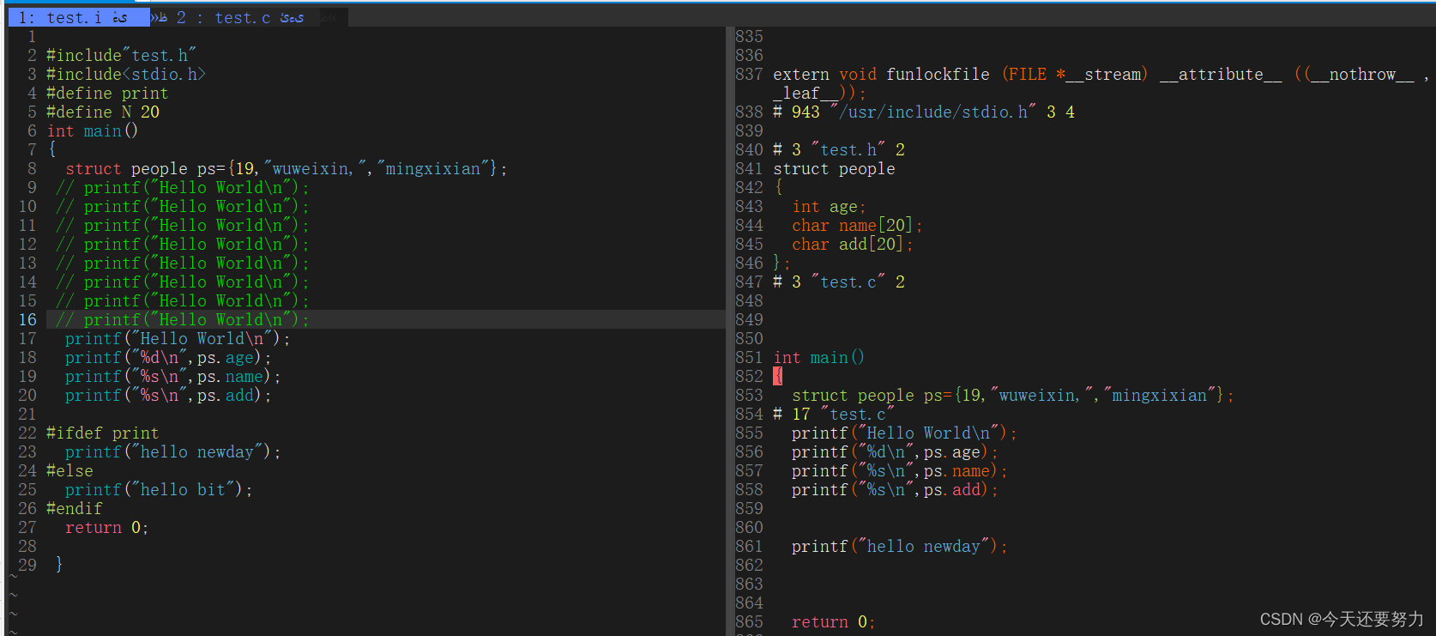Click 'return 0;' on line 27
This screenshot has width=1436, height=636.
(x=107, y=528)
